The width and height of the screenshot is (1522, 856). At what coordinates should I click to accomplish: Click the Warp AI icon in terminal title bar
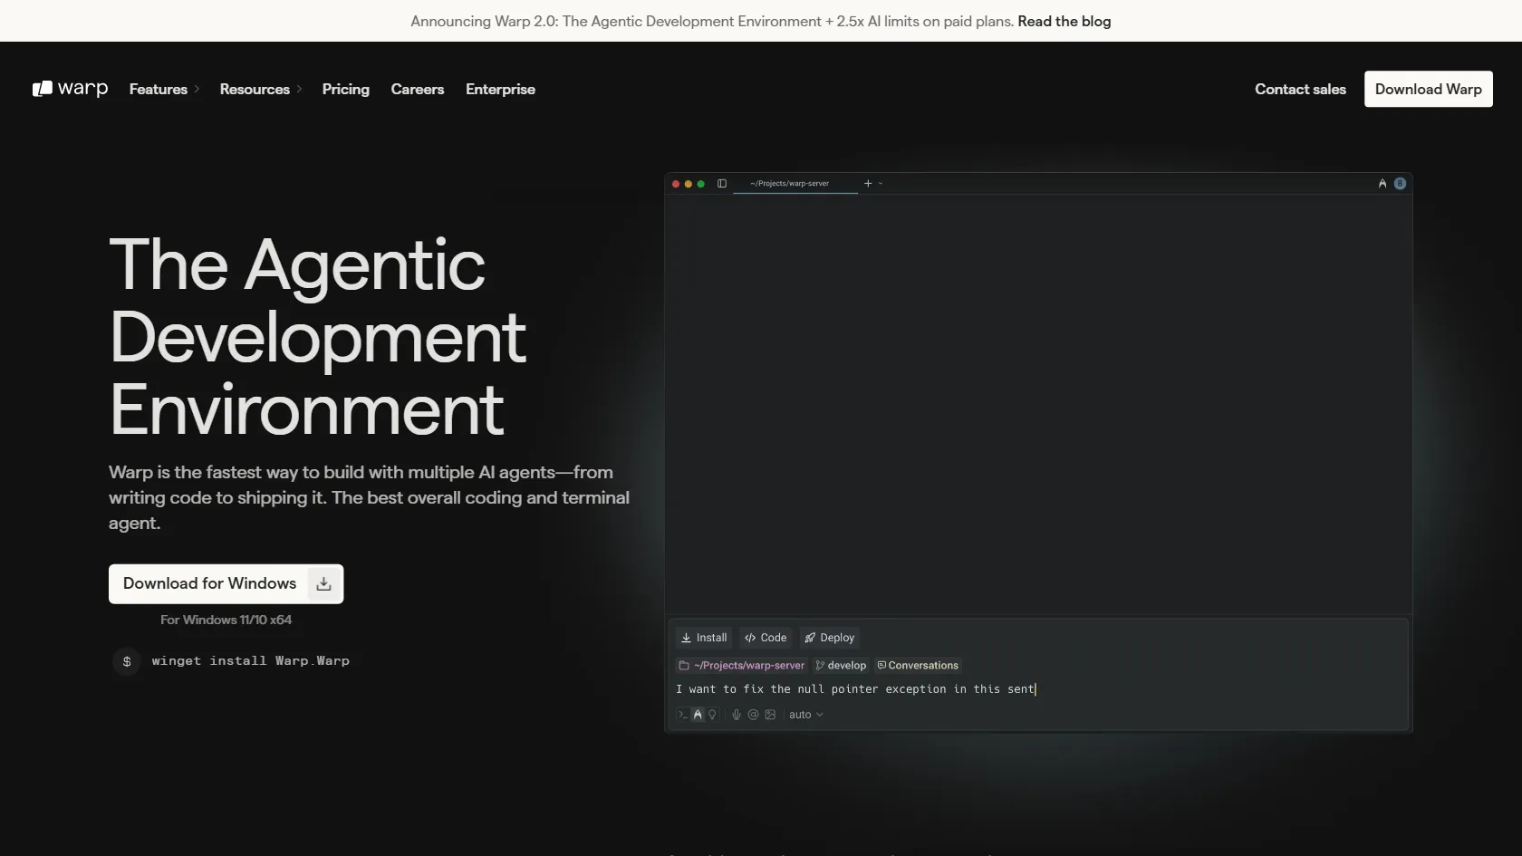(1382, 183)
